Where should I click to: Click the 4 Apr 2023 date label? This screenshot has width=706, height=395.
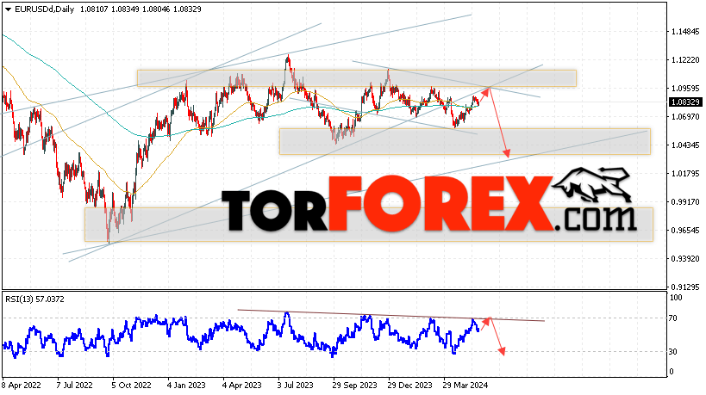click(x=241, y=386)
